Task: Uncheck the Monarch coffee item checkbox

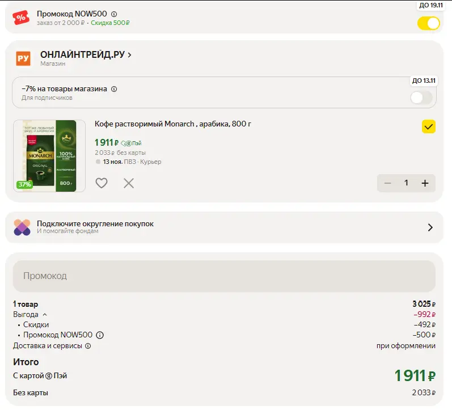Action: pos(428,126)
